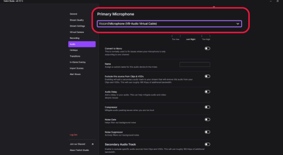Toggle Convert to Mono switch
The height and width of the screenshot is (155, 283).
click(207, 48)
